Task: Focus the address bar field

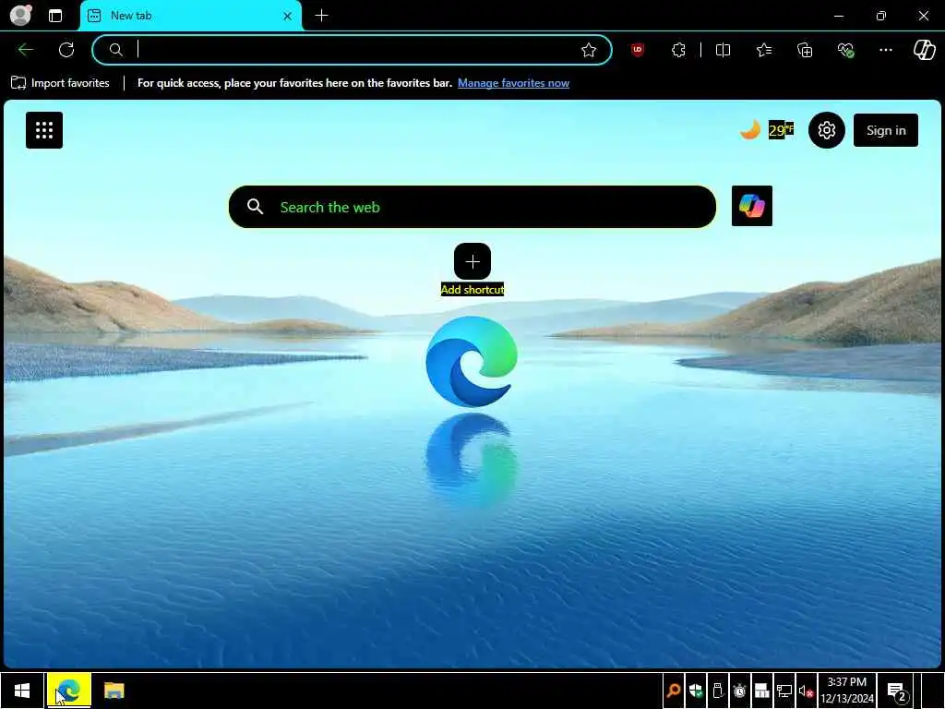Action: pyautogui.click(x=352, y=50)
